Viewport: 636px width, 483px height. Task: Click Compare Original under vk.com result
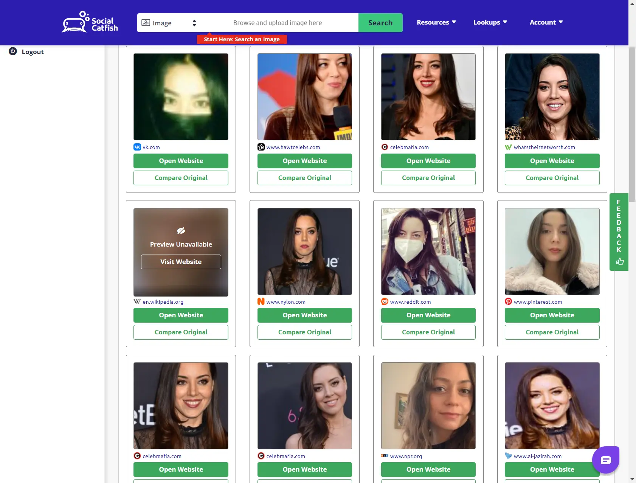coord(181,178)
